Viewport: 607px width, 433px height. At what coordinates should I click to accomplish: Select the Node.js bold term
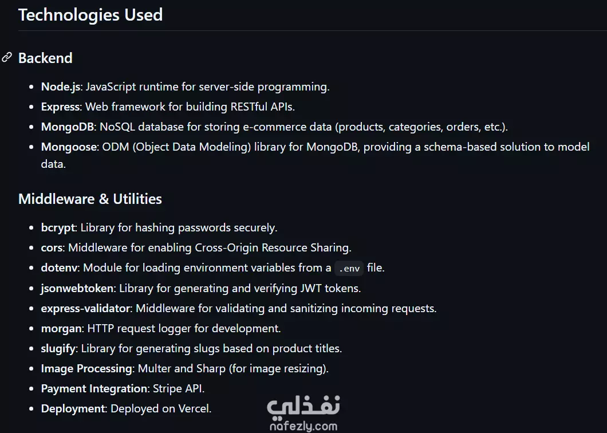(61, 86)
